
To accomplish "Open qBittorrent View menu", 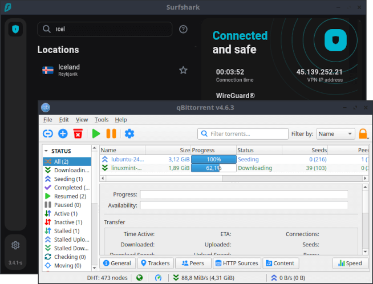I will click(82, 120).
